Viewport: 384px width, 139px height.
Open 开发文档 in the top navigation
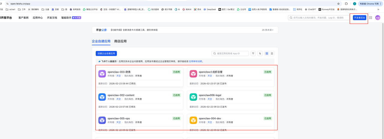52,18
